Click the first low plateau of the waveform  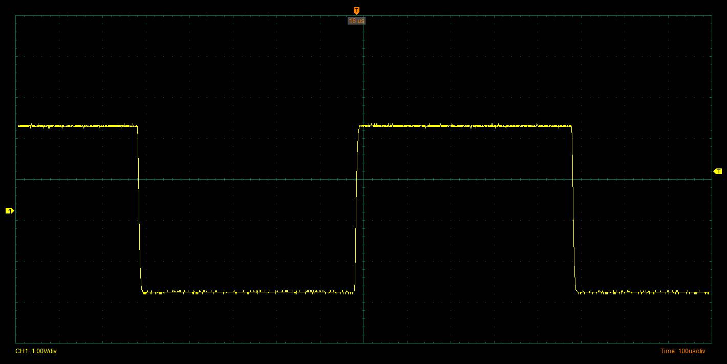click(248, 292)
